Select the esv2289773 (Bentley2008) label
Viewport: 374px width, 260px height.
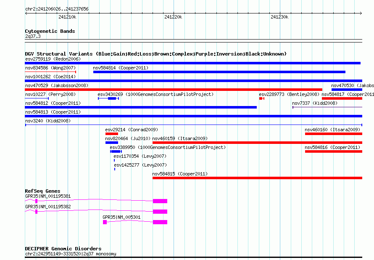[289, 94]
